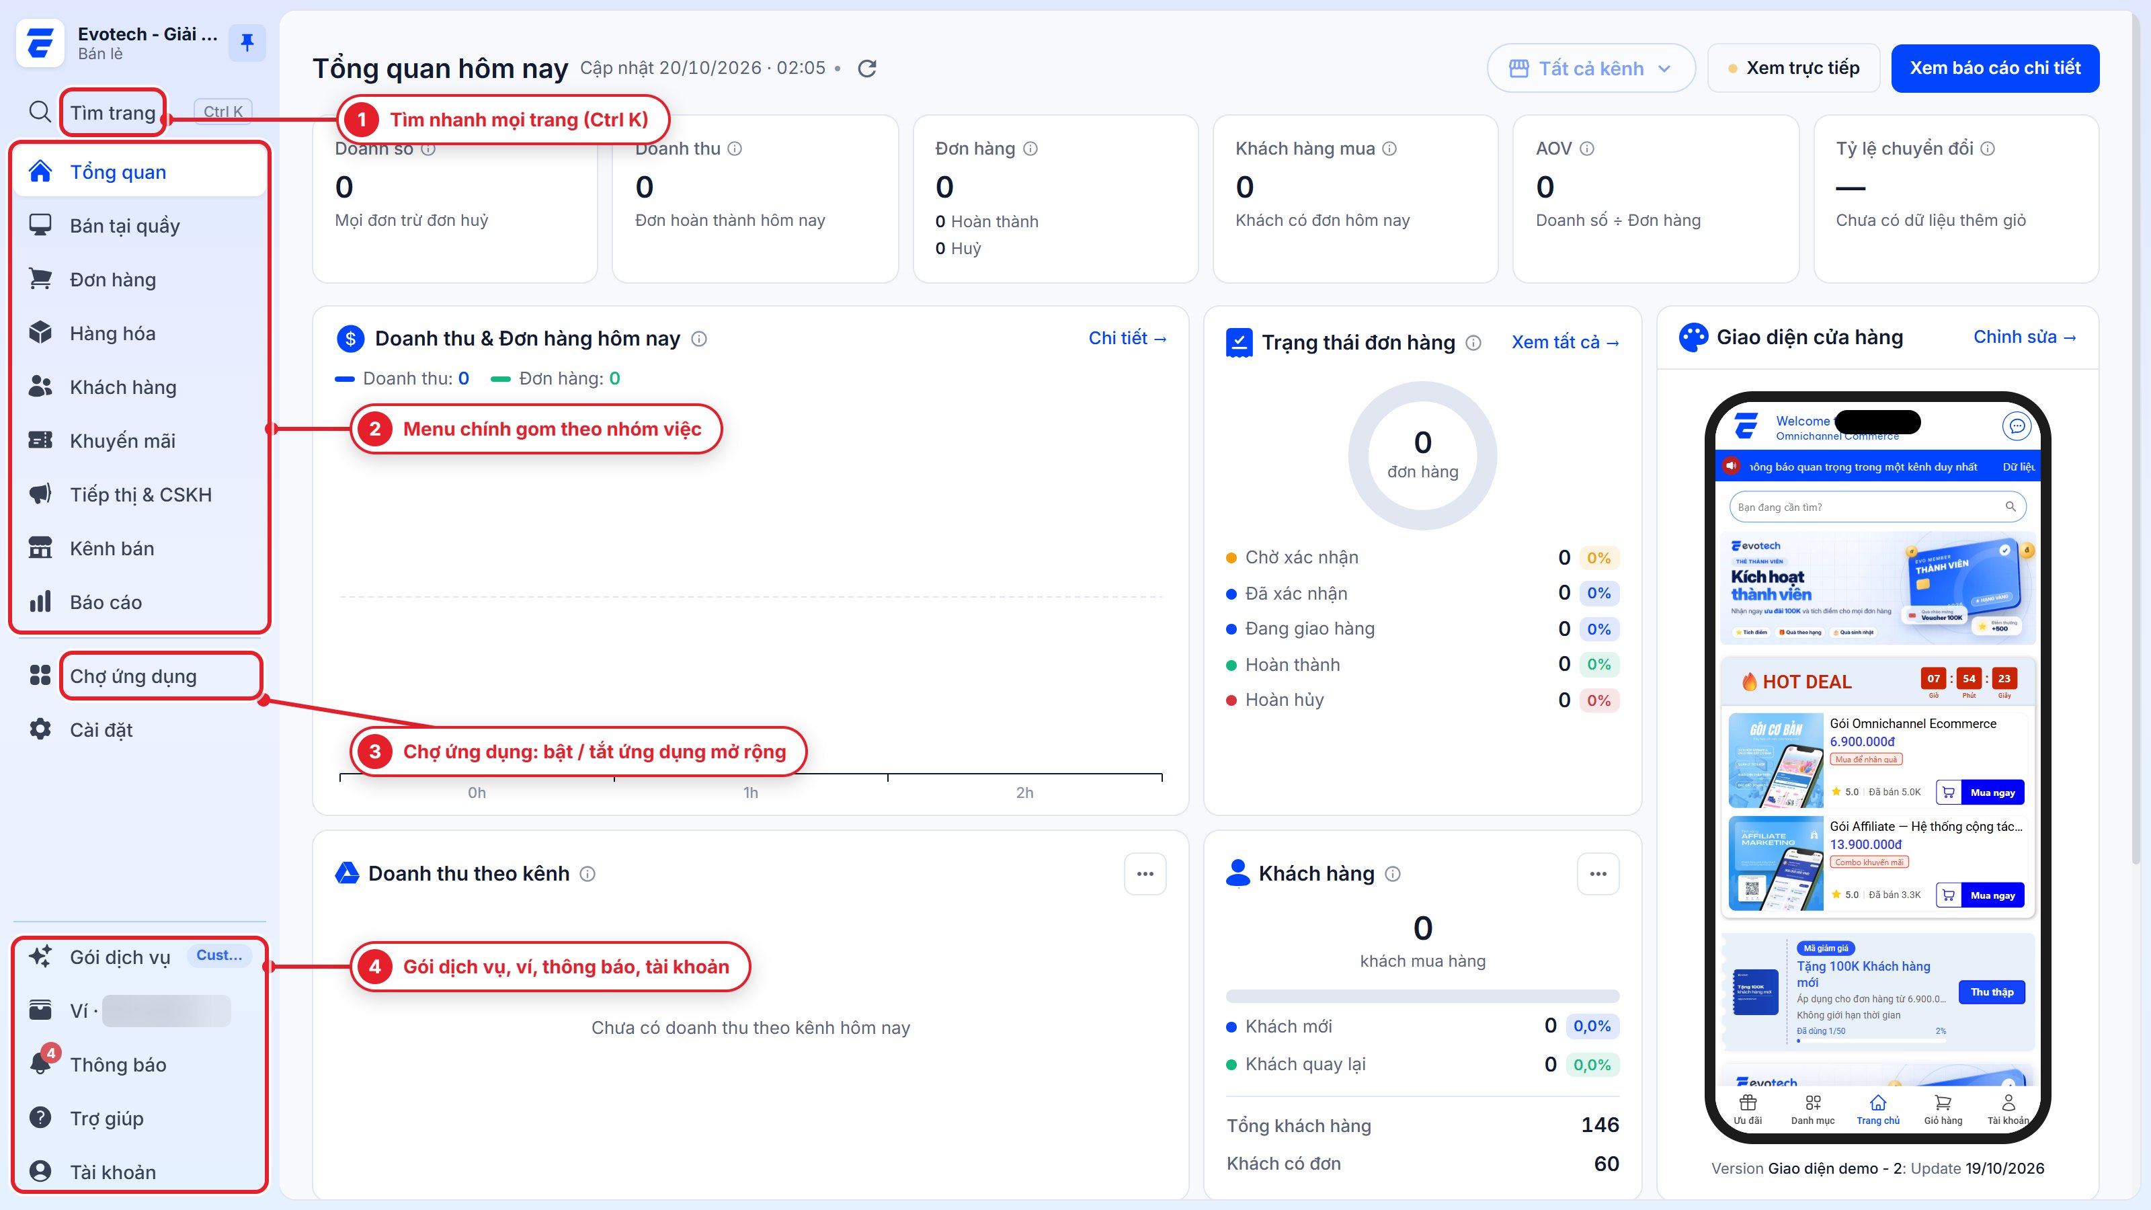Image resolution: width=2151 pixels, height=1210 pixels.
Task: Expand the Tất cả kênh channel dropdown
Action: coord(1590,69)
